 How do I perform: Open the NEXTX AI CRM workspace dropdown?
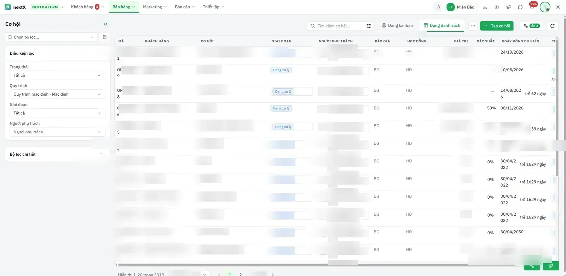pyautogui.click(x=48, y=7)
